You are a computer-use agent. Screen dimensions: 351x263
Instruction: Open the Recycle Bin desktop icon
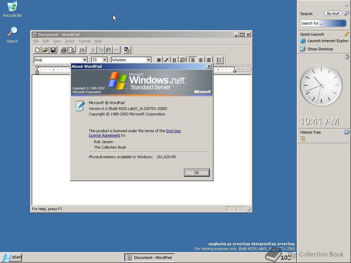pos(12,9)
